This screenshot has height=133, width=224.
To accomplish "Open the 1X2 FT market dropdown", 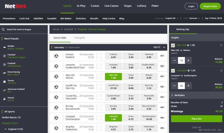I will click(159, 47).
